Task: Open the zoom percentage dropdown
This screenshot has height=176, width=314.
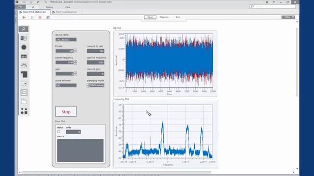Action: (288, 18)
